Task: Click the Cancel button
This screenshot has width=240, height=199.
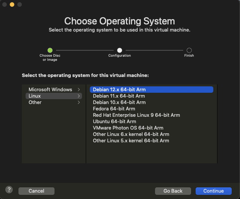Action: pos(36,191)
